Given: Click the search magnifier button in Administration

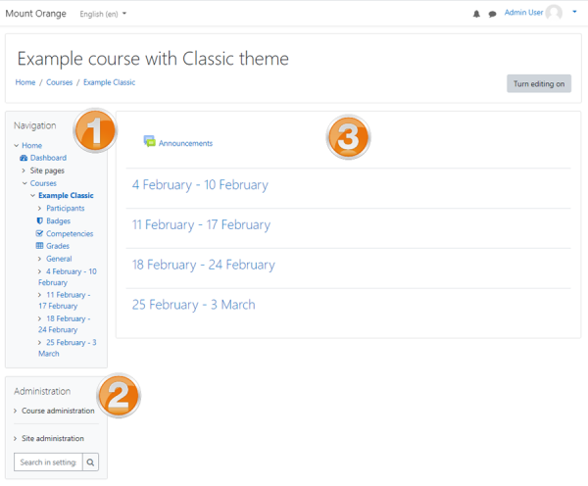Looking at the screenshot, I should [x=90, y=462].
